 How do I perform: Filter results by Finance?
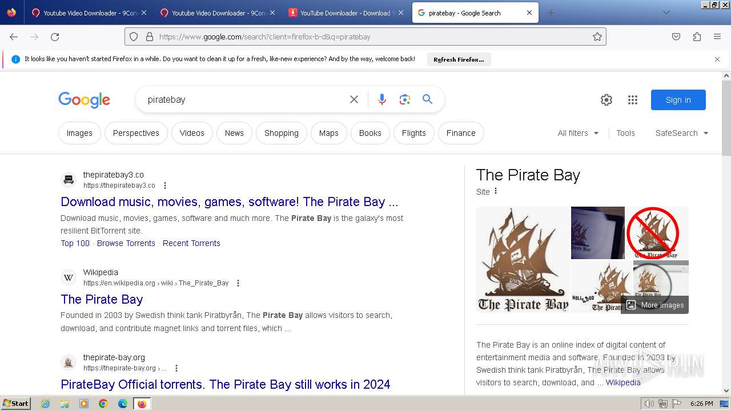click(461, 133)
